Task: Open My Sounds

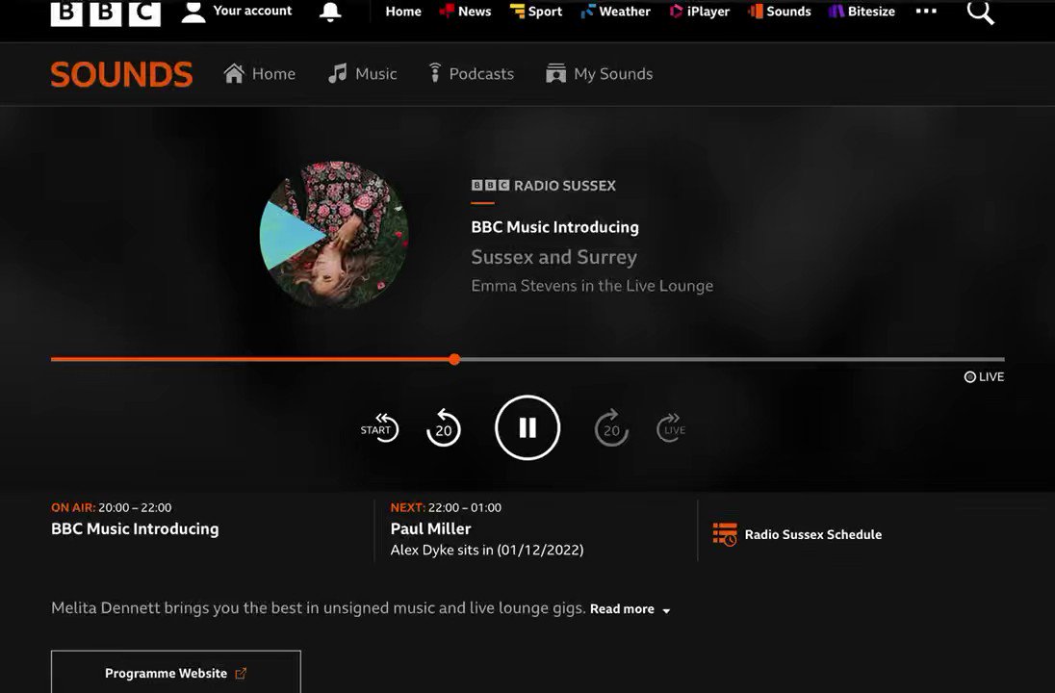Action: tap(600, 73)
